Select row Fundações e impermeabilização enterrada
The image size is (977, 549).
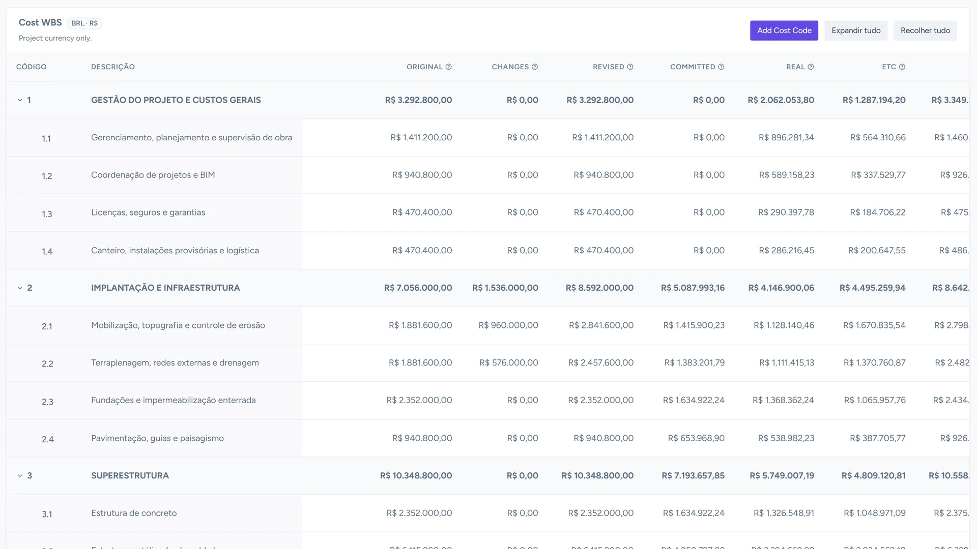(x=487, y=401)
